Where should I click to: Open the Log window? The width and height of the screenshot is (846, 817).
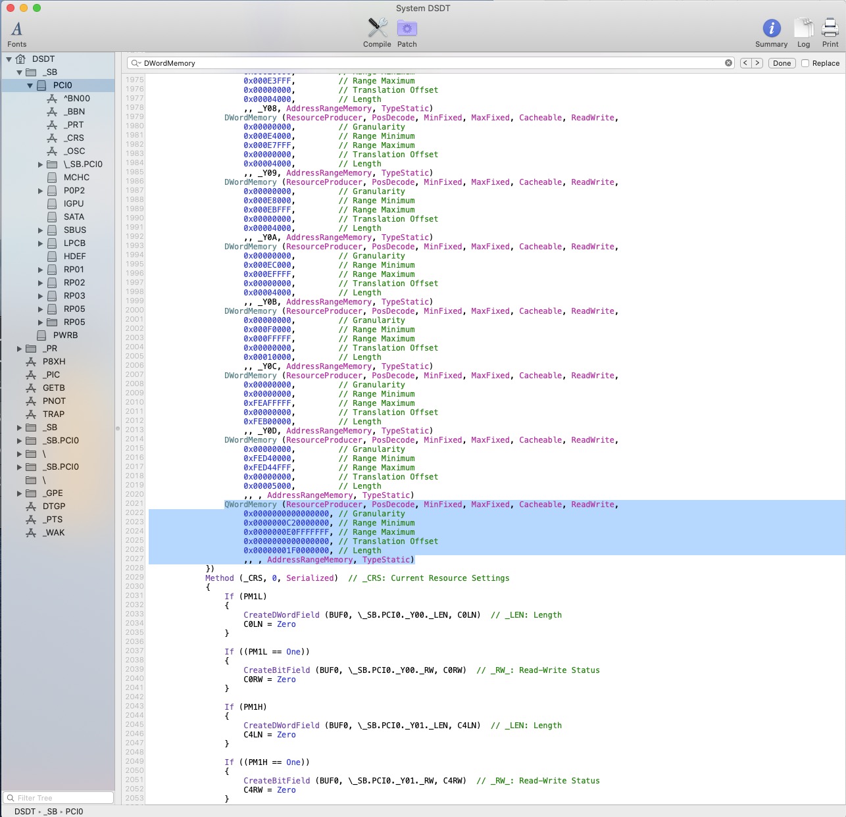click(x=803, y=28)
